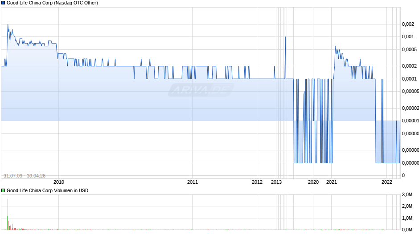Click the 1,0M volume axis label
This screenshot has width=419, height=234.
point(407,218)
